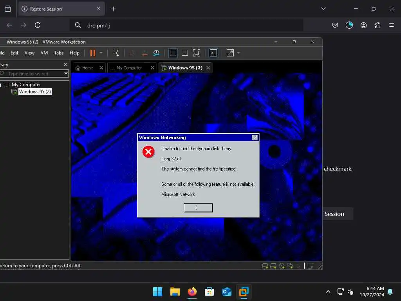Open the Windows Start menu
401x301 pixels.
(x=157, y=292)
